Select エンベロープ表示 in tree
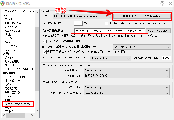174x120 pixels. tap(15, 77)
